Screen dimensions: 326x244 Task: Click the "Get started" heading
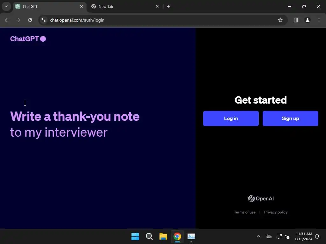261,100
